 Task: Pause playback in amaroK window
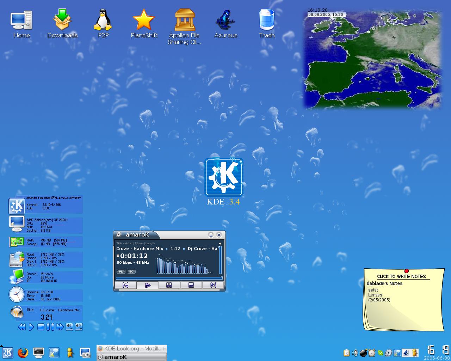point(169,285)
